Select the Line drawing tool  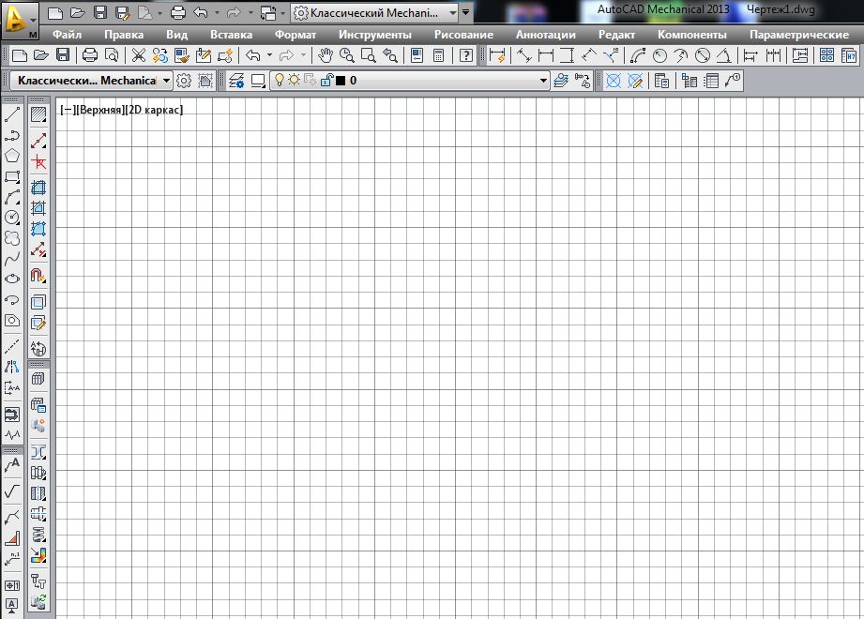point(13,115)
